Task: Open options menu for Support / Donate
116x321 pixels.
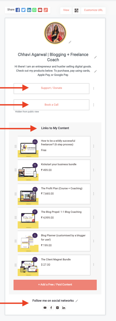Action: (x=94, y=88)
